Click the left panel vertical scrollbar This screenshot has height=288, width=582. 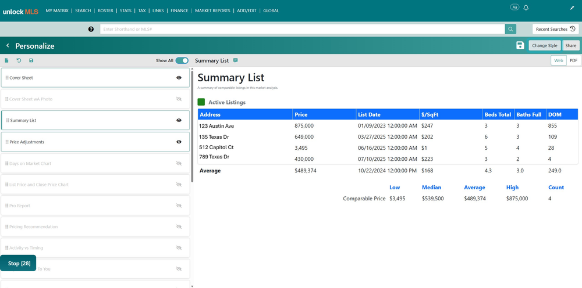point(192,126)
